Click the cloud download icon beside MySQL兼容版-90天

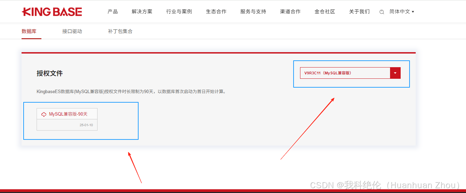click(x=44, y=114)
